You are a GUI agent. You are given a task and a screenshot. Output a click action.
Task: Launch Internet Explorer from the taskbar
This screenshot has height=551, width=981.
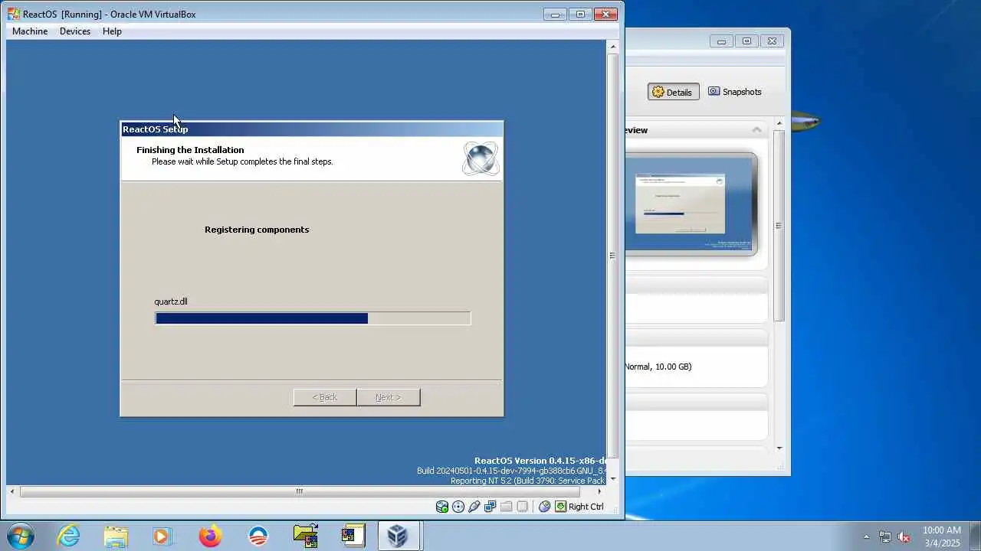68,536
